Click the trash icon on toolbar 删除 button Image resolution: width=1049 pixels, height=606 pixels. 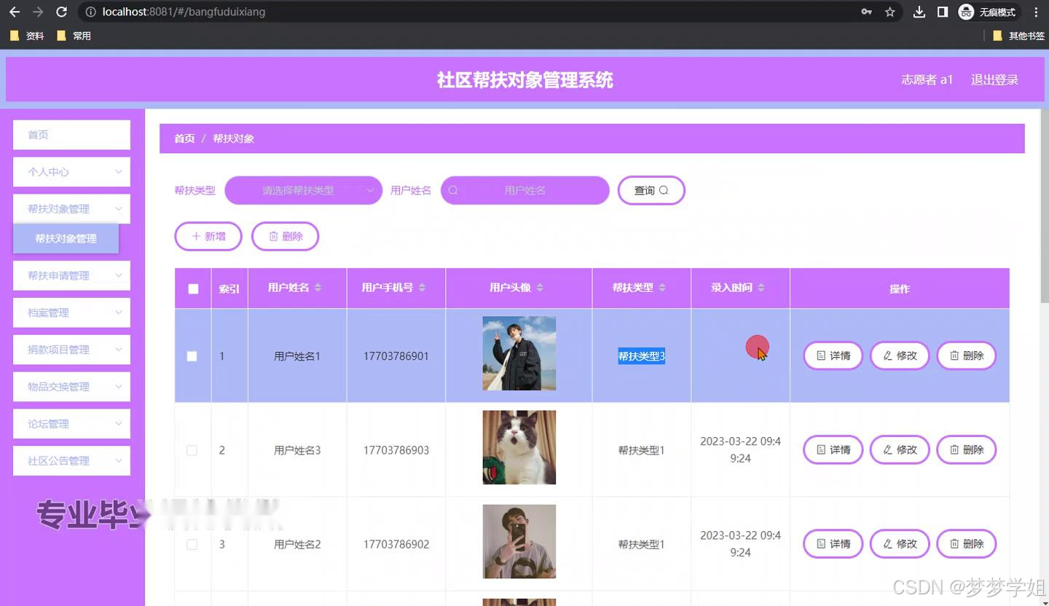click(x=274, y=235)
